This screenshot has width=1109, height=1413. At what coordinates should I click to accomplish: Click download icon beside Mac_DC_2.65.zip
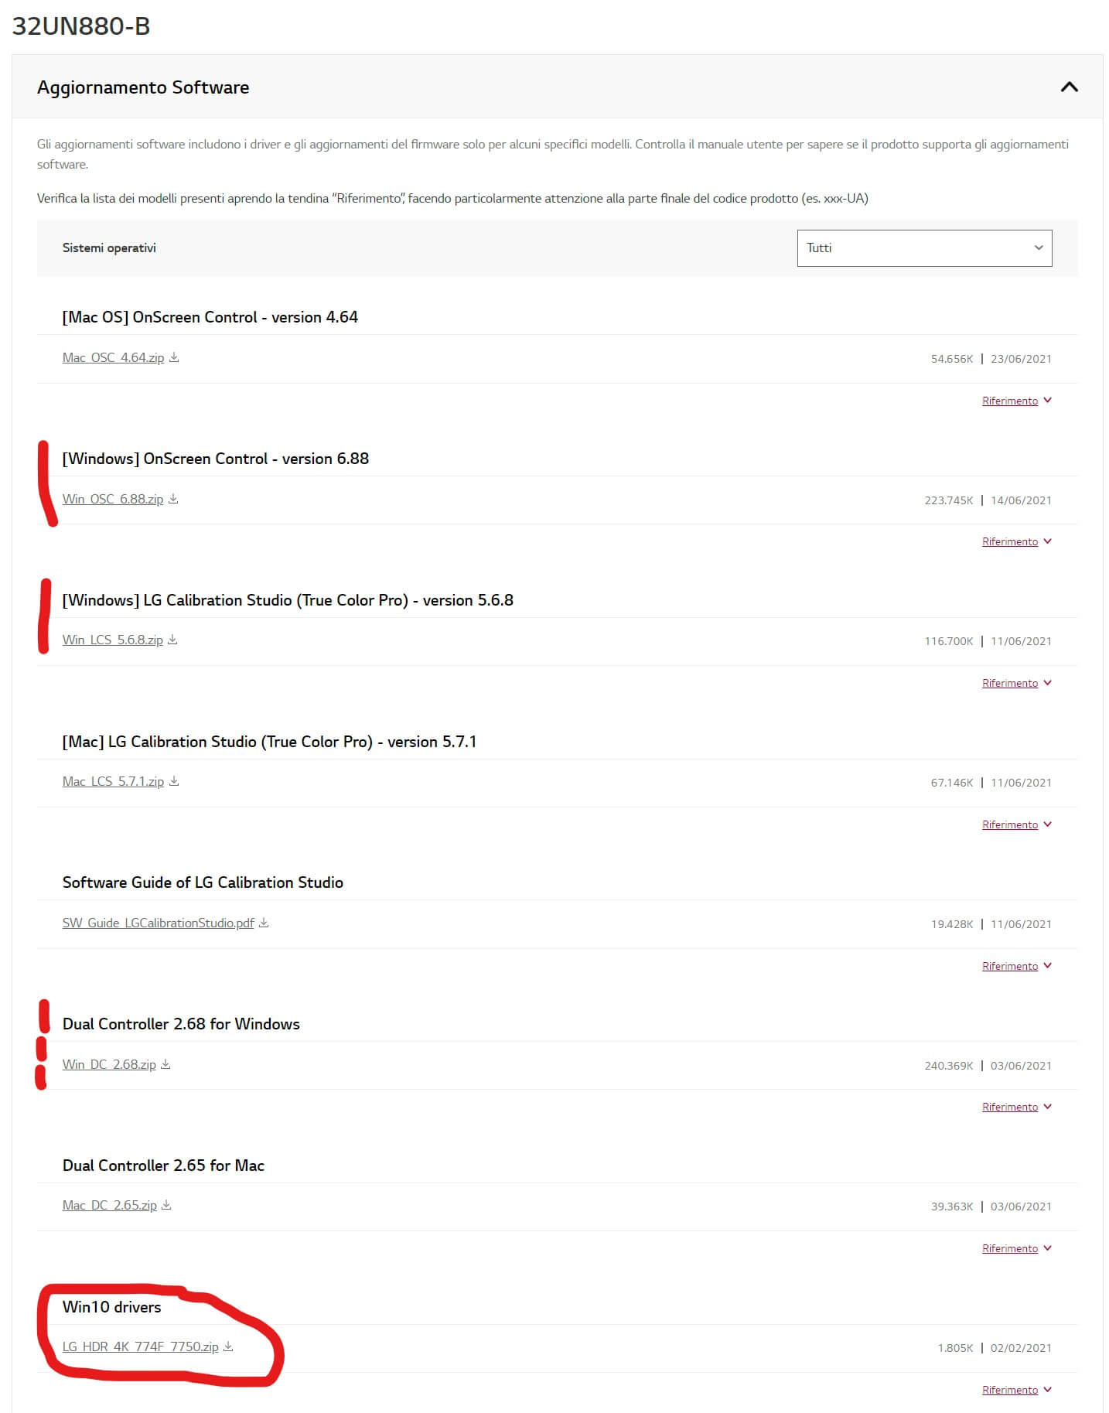coord(166,1205)
